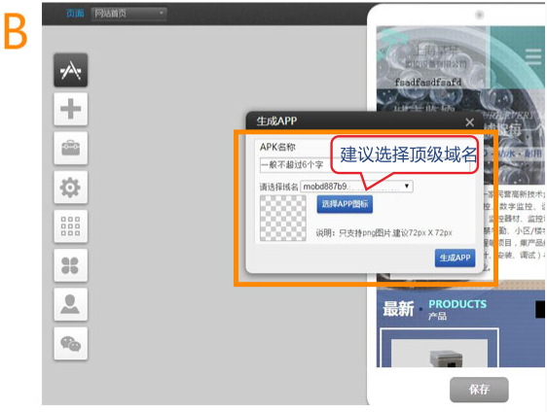
Task: Select the nine-square grid sidebar icon
Action: (x=70, y=226)
